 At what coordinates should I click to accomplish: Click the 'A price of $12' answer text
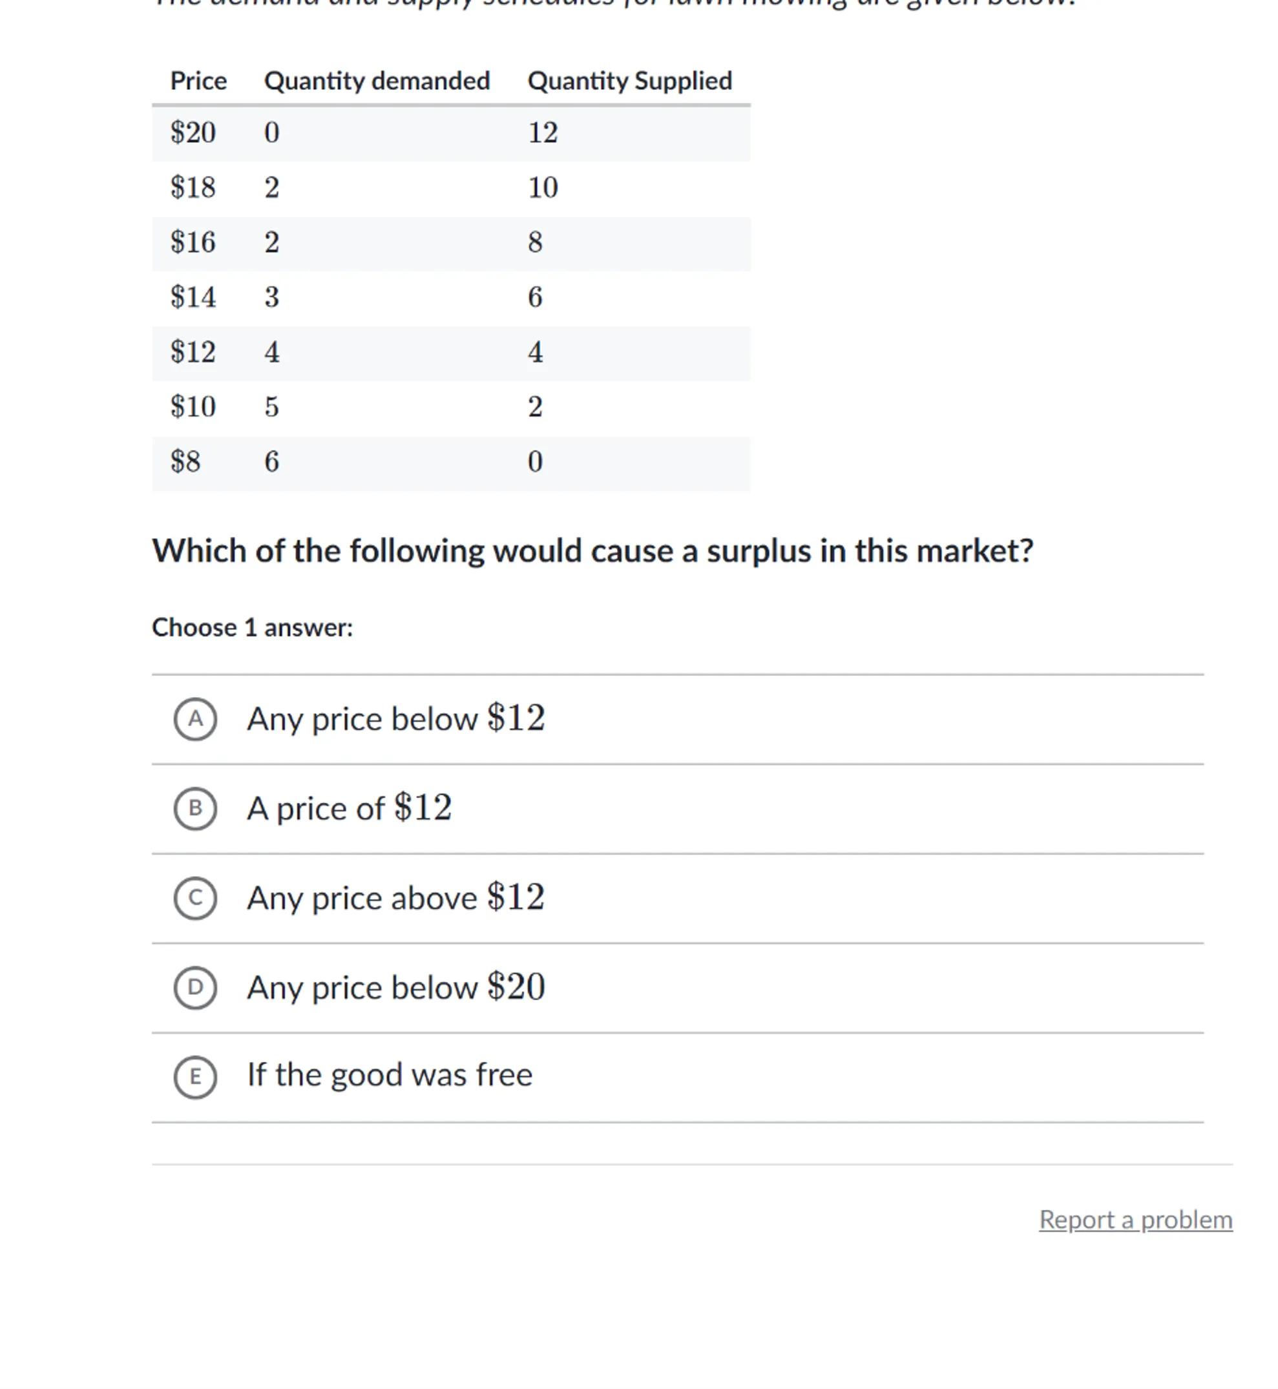coord(350,808)
